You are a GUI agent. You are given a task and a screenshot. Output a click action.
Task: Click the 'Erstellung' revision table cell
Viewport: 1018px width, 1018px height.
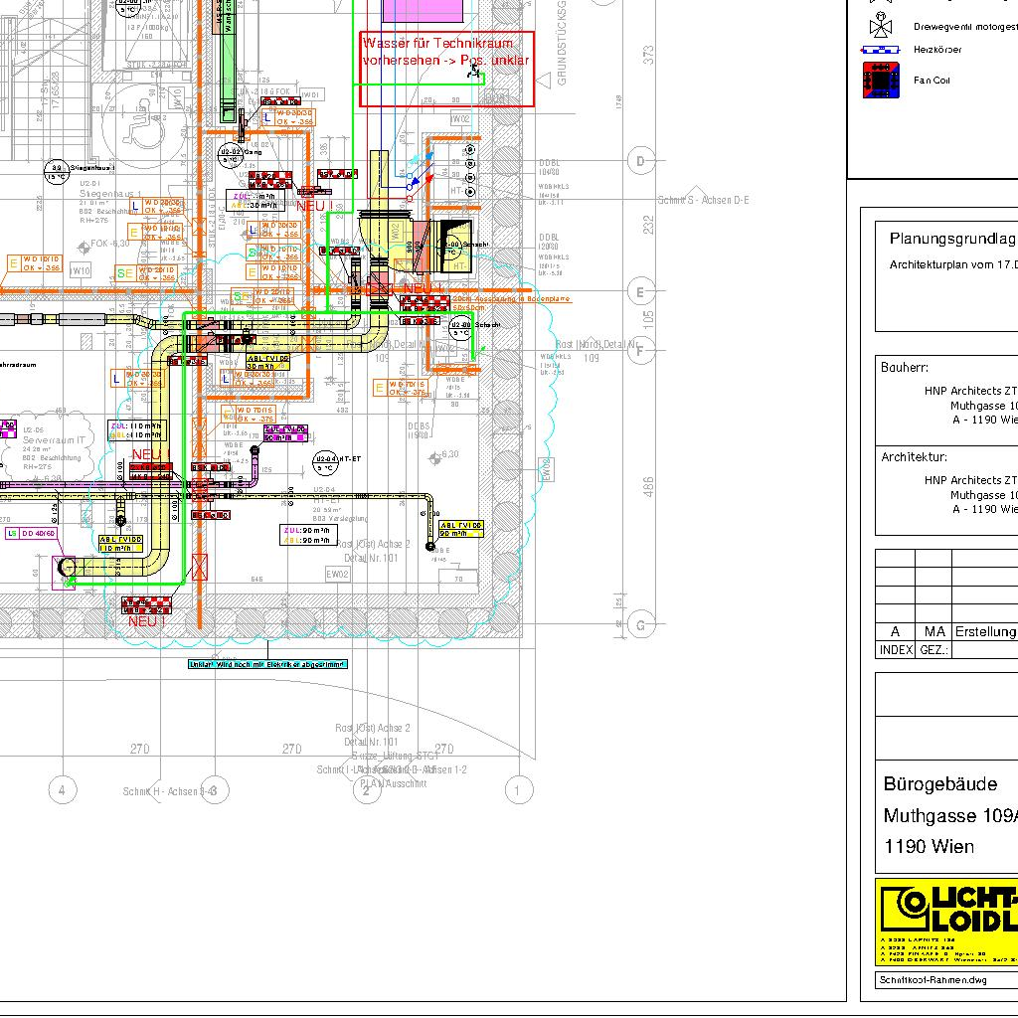(x=985, y=631)
